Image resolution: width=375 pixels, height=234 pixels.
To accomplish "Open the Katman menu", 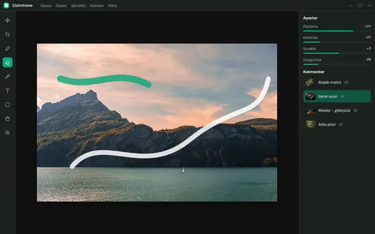I will pyautogui.click(x=97, y=6).
